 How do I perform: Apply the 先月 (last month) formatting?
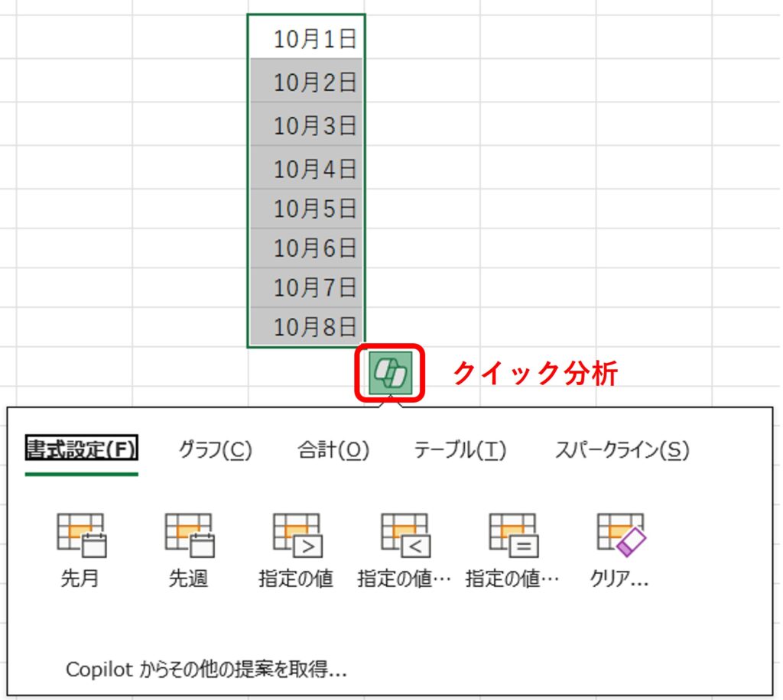click(80, 549)
